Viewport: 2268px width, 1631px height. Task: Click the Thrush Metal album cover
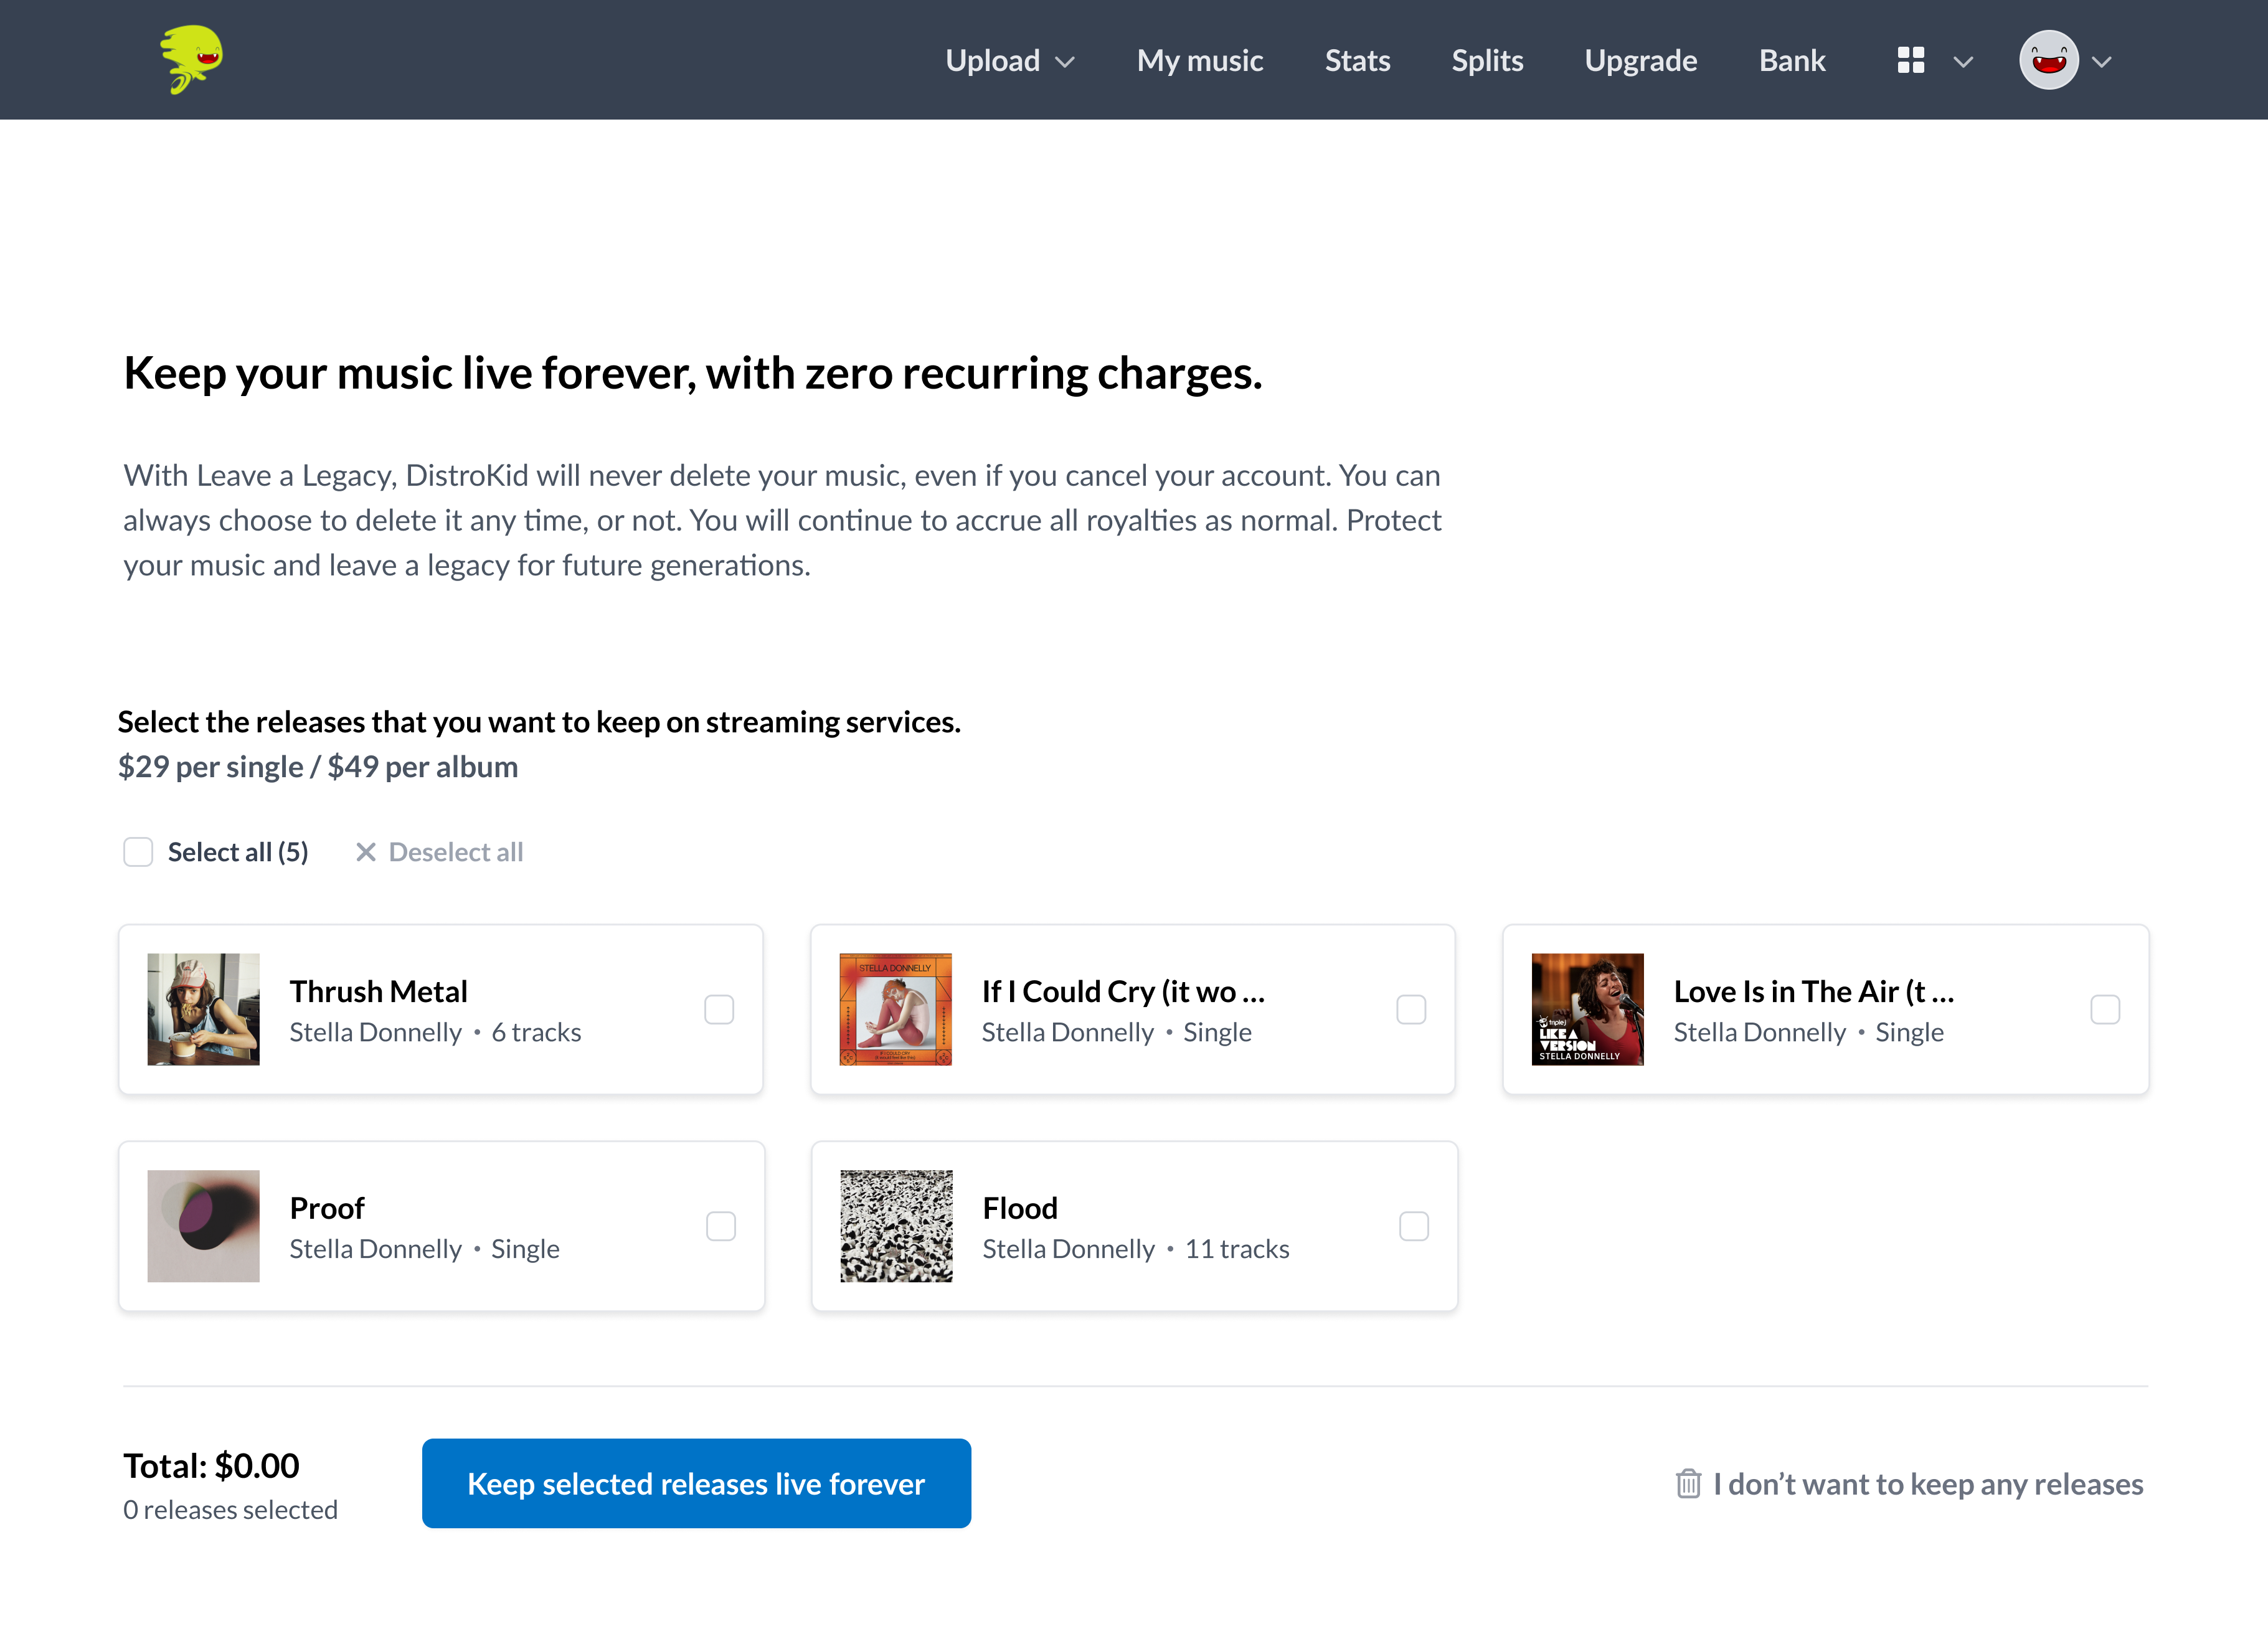[203, 1009]
